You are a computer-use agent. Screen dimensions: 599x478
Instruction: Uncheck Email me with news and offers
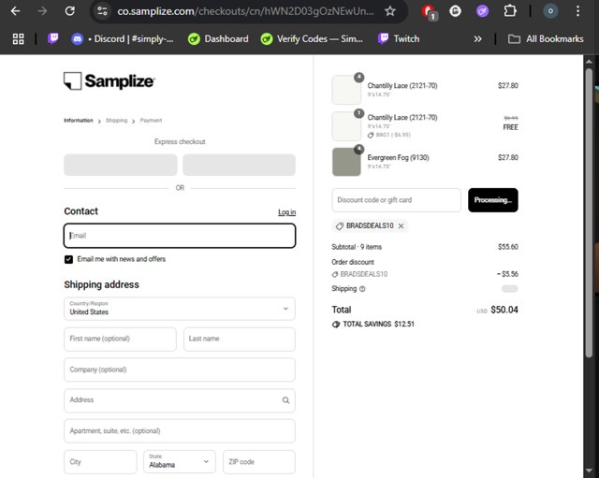coord(68,260)
